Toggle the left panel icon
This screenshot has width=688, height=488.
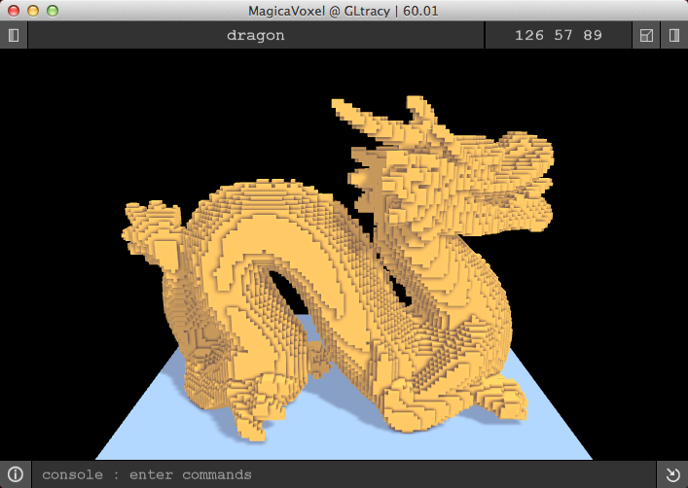tap(14, 36)
